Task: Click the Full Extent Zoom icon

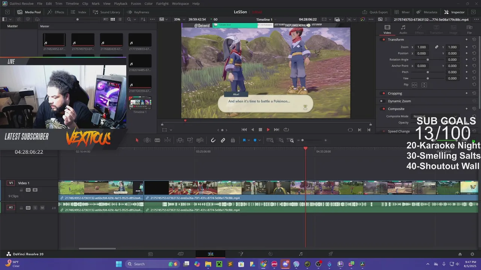Action: 270,140
